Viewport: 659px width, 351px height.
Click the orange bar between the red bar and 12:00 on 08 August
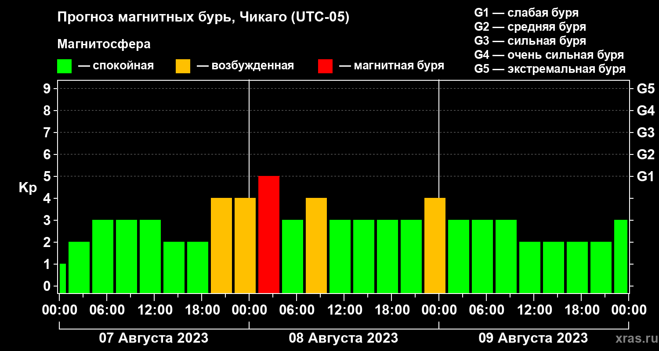[x=316, y=245]
